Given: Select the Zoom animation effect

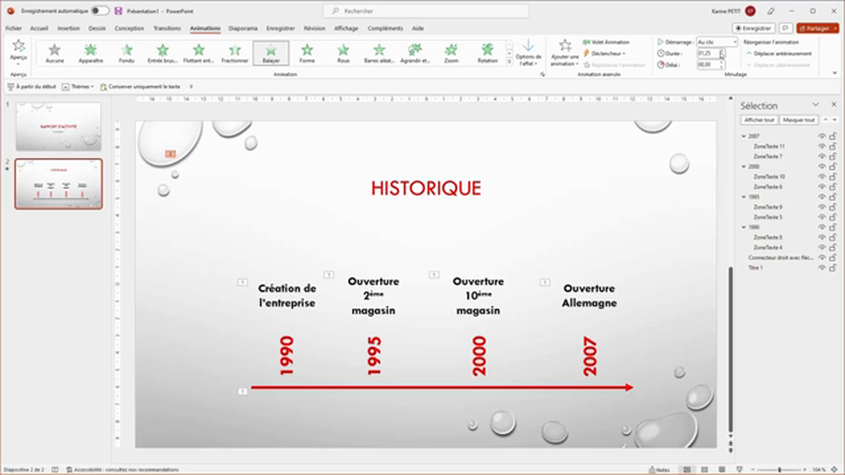Looking at the screenshot, I should (x=451, y=53).
